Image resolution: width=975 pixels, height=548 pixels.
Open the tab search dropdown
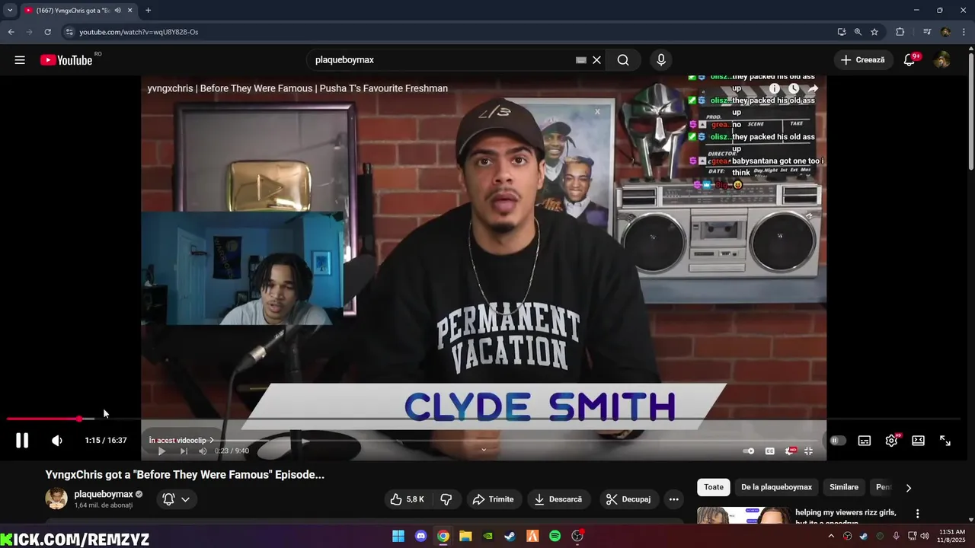tap(10, 10)
